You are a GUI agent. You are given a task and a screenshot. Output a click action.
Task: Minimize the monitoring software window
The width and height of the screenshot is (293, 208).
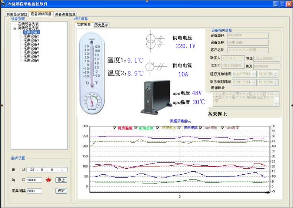coord(276,4)
